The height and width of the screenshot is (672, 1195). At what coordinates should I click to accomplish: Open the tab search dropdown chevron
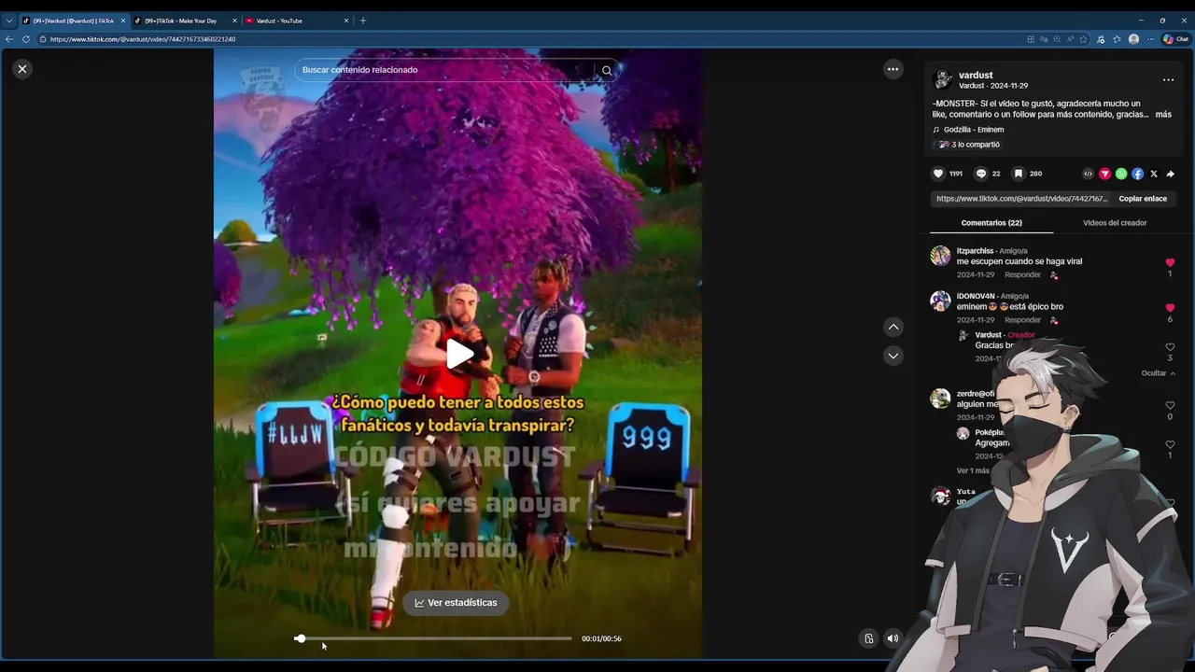(9, 21)
